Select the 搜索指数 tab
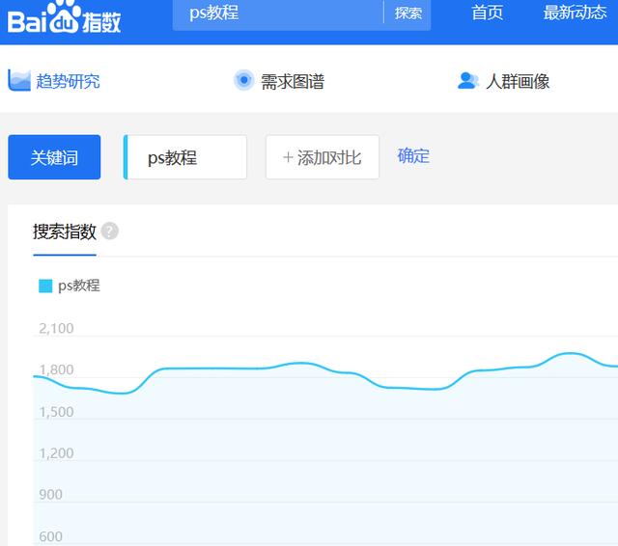618x546 pixels. tap(65, 232)
